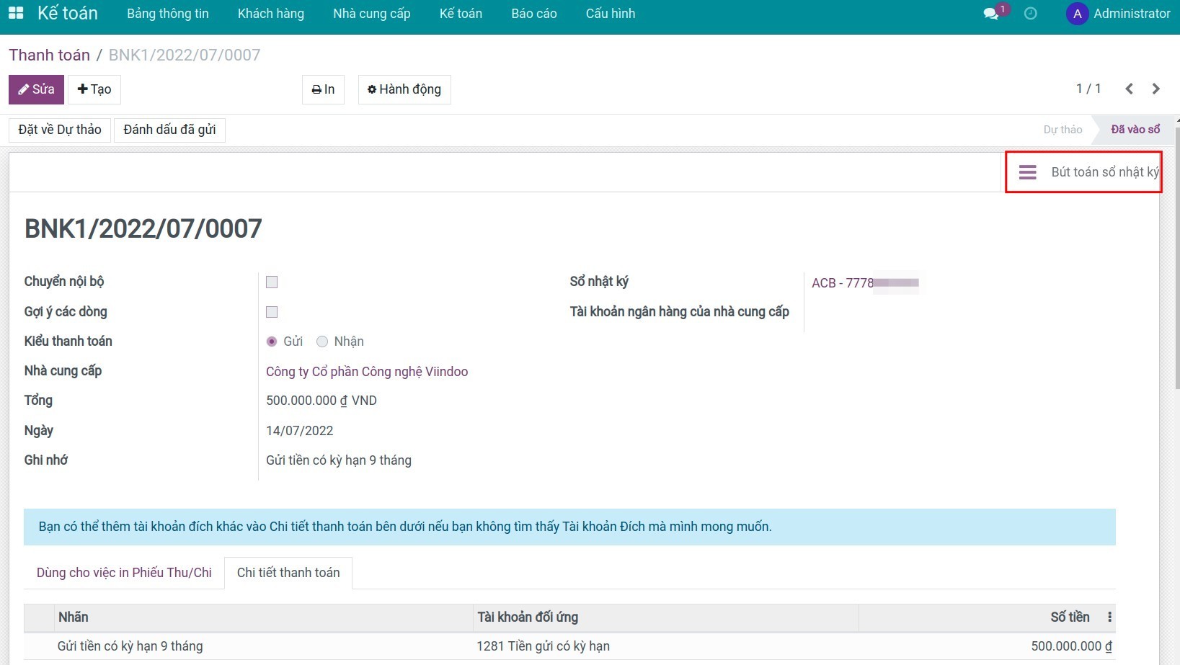Viewport: 1180px width, 665px height.
Task: Click the Thanh toán breadcrumb
Action: pos(49,55)
